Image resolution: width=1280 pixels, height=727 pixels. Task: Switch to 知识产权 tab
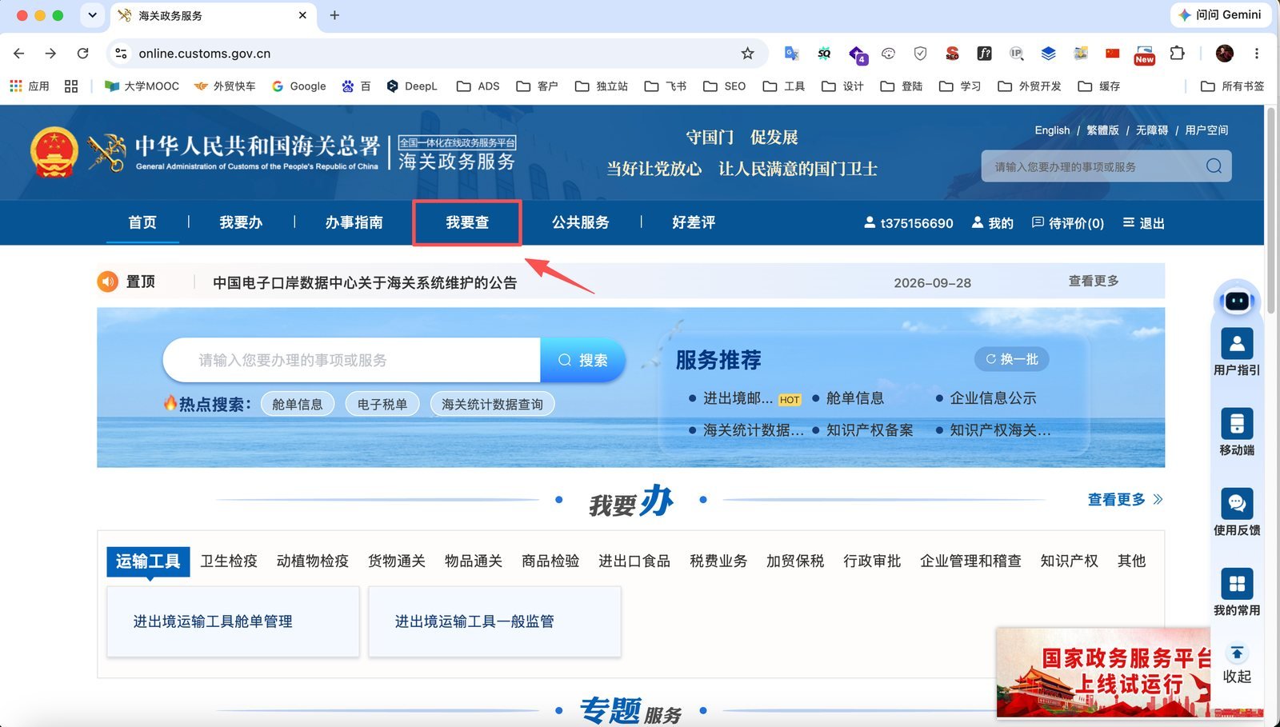(x=1069, y=561)
